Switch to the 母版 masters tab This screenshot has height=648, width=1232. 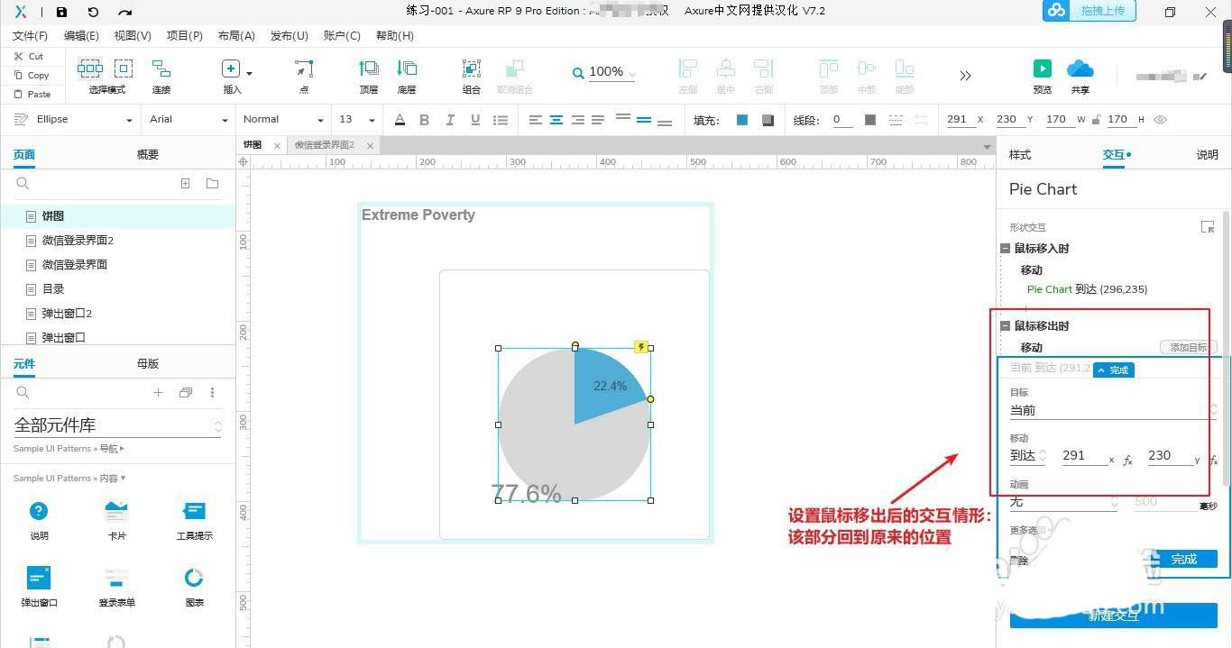tap(148, 363)
